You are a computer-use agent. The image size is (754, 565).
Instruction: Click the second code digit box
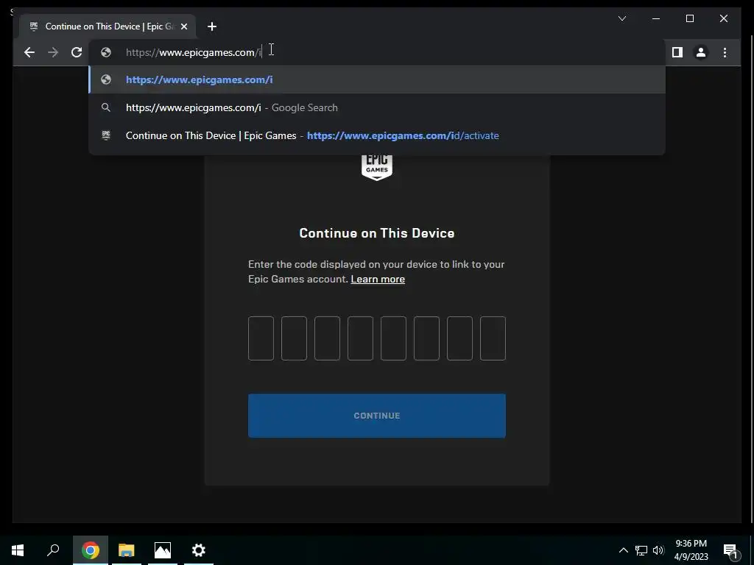click(x=294, y=338)
